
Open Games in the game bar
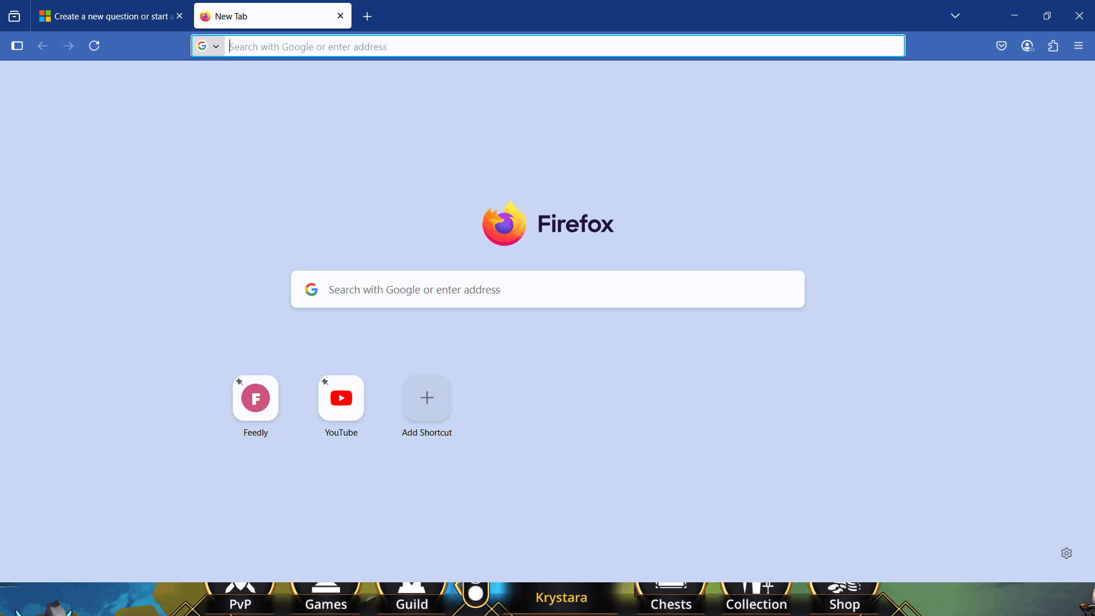[326, 599]
